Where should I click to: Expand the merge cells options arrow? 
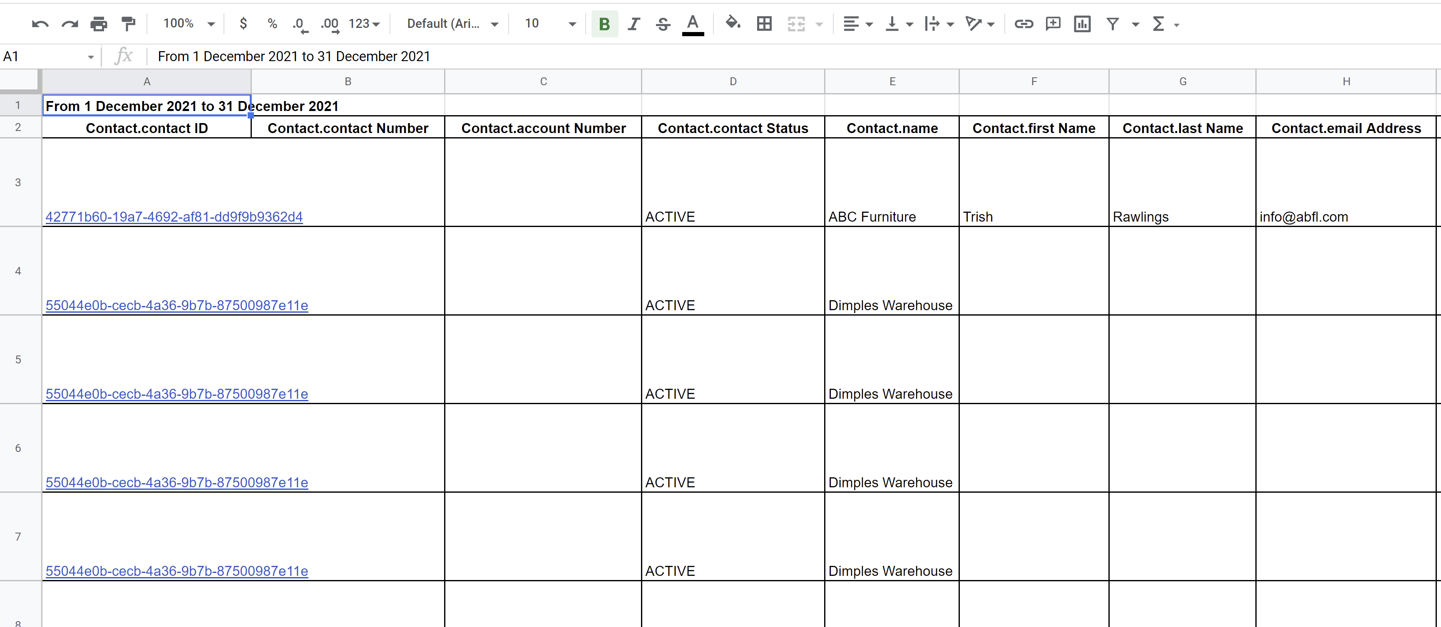coord(820,25)
